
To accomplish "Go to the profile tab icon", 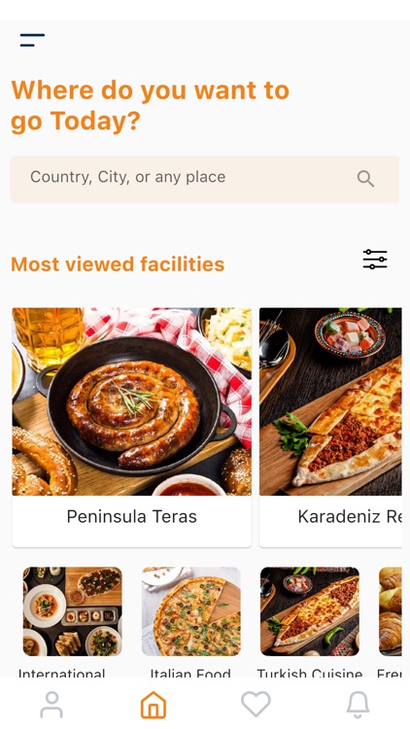I will point(51,705).
